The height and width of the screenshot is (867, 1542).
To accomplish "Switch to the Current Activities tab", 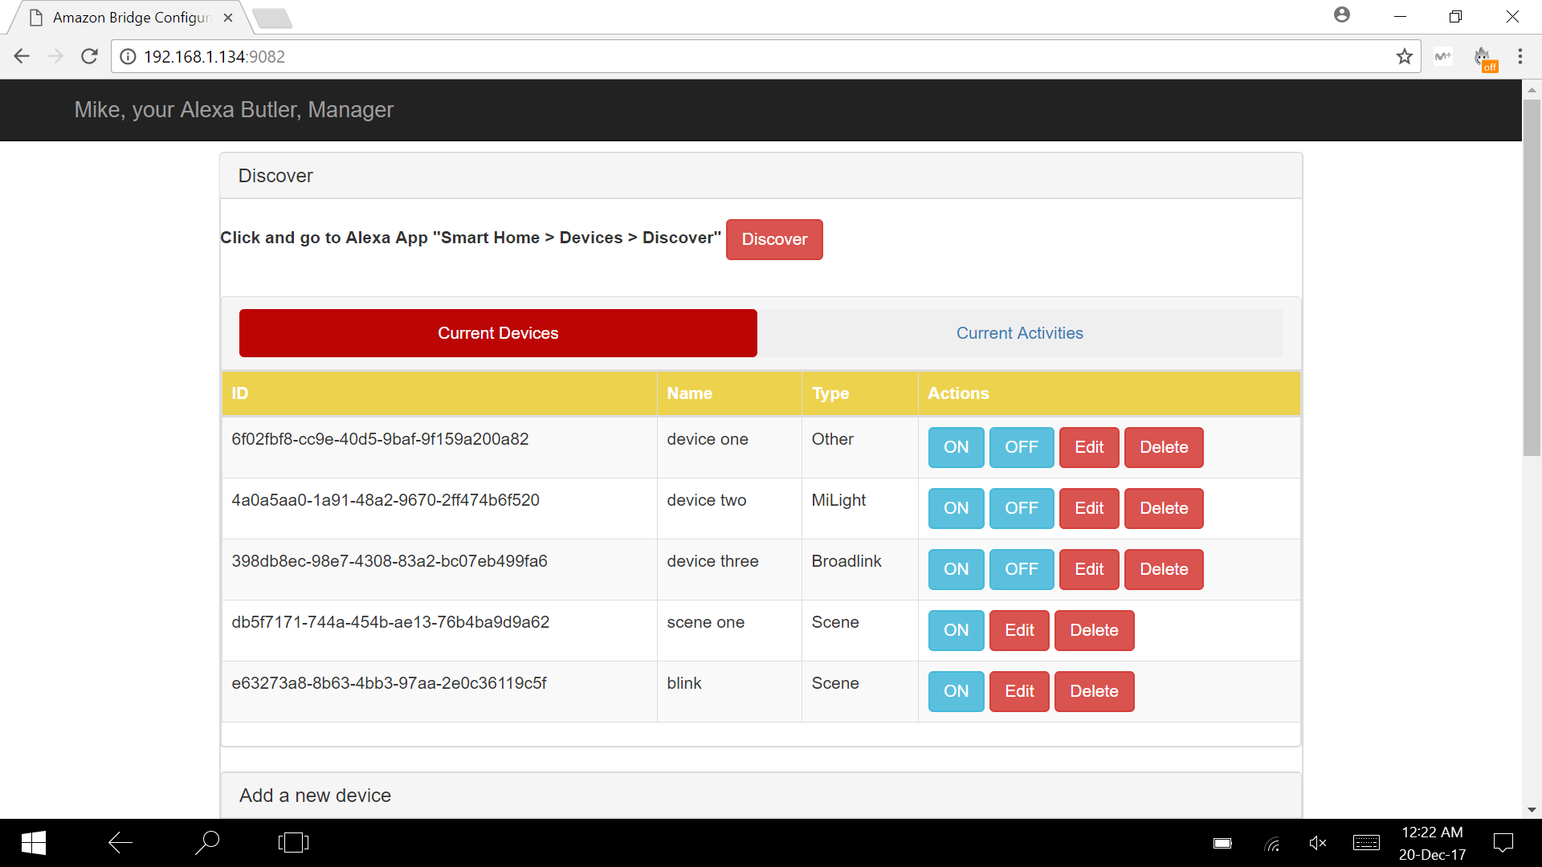I will pyautogui.click(x=1019, y=333).
